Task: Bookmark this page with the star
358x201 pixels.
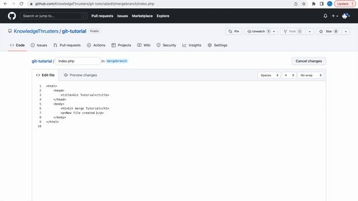Action: pyautogui.click(x=304, y=4)
